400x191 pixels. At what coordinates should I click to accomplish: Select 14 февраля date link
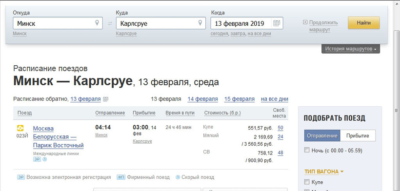pos(202,99)
